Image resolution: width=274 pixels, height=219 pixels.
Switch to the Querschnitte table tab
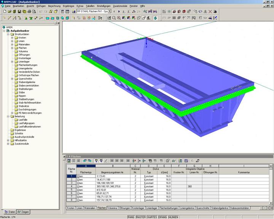click(203, 208)
